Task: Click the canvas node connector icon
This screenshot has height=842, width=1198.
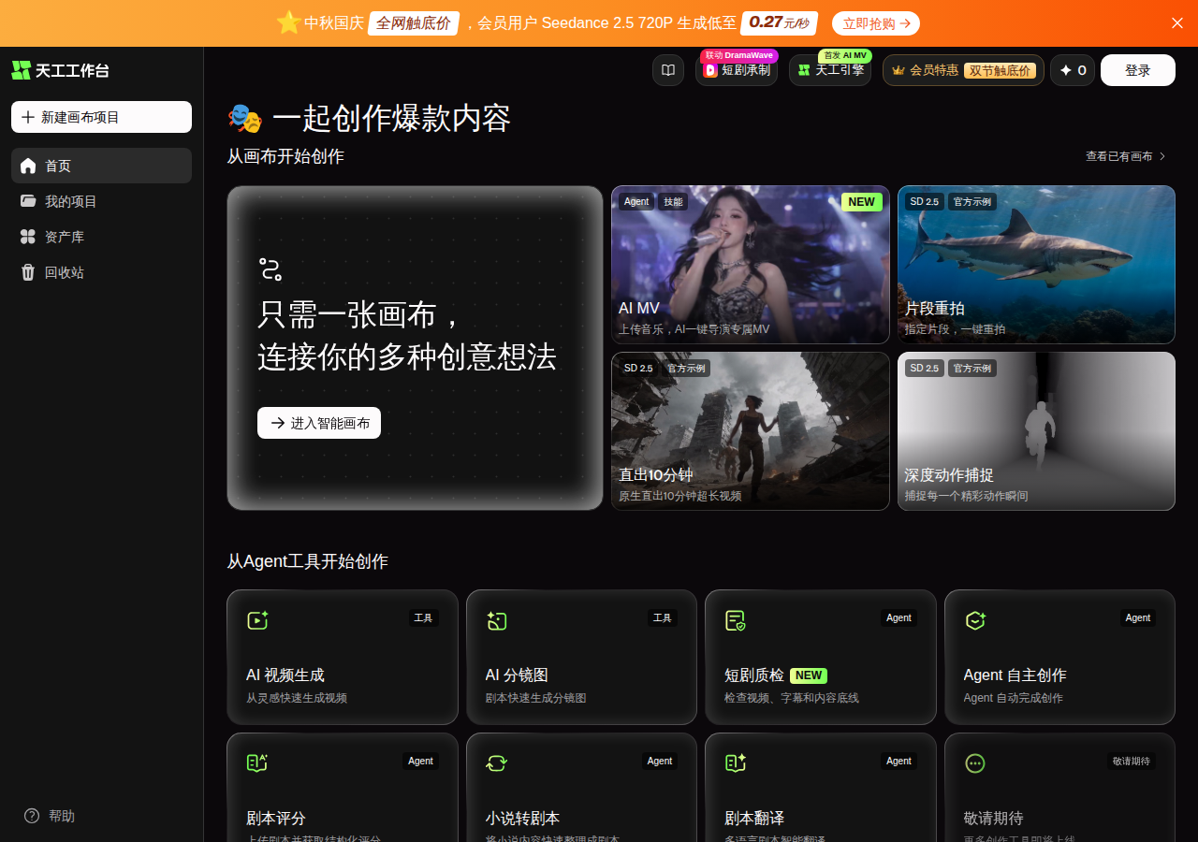Action: [x=270, y=269]
